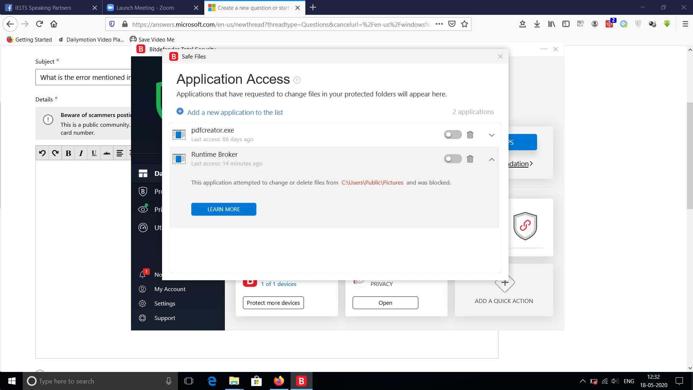
Task: Toggle bold formatting in editor
Action: coord(68,153)
